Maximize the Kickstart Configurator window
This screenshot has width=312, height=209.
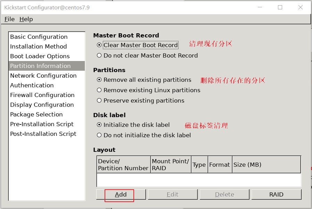pos(280,7)
